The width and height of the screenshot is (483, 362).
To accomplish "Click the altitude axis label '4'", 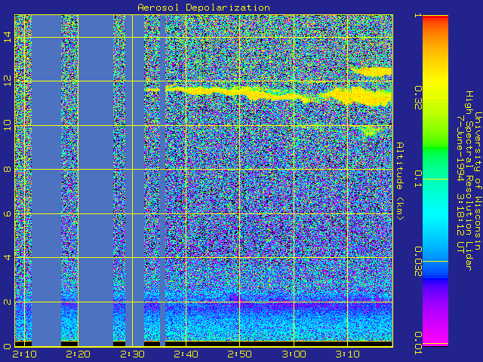I will (x=8, y=258).
